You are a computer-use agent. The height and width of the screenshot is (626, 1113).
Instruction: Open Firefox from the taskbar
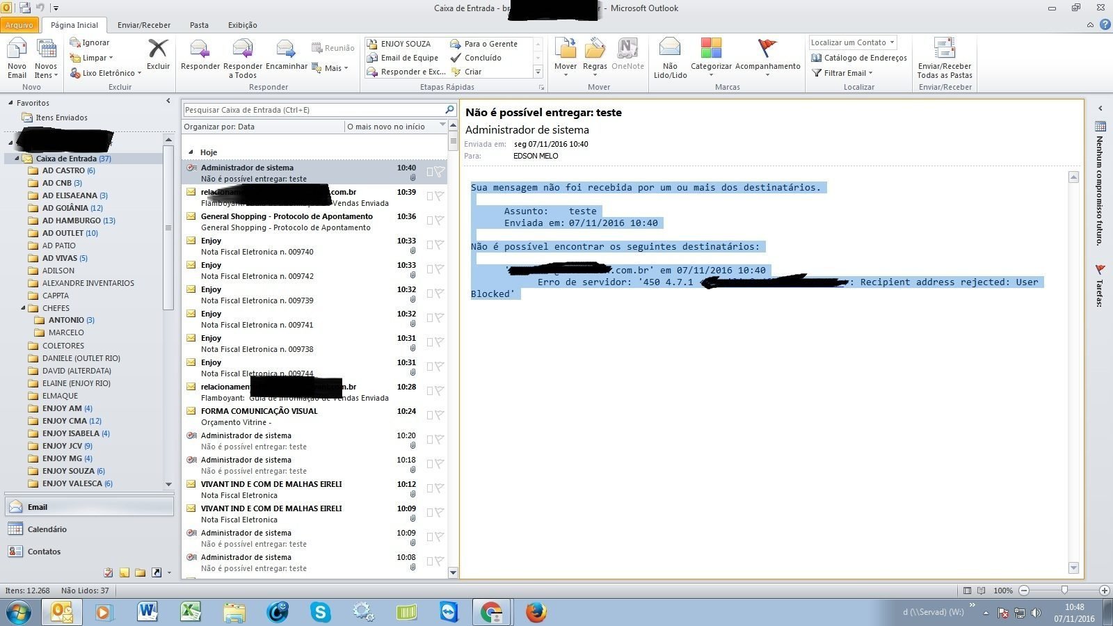pyautogui.click(x=536, y=612)
